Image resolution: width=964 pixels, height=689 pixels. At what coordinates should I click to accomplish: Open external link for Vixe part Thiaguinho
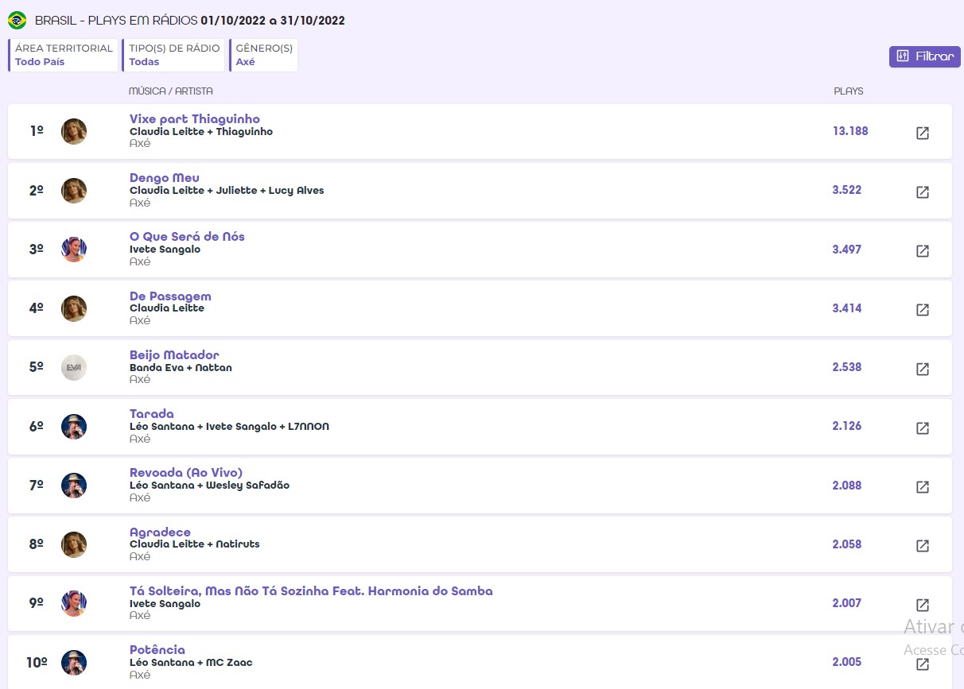[x=923, y=133]
